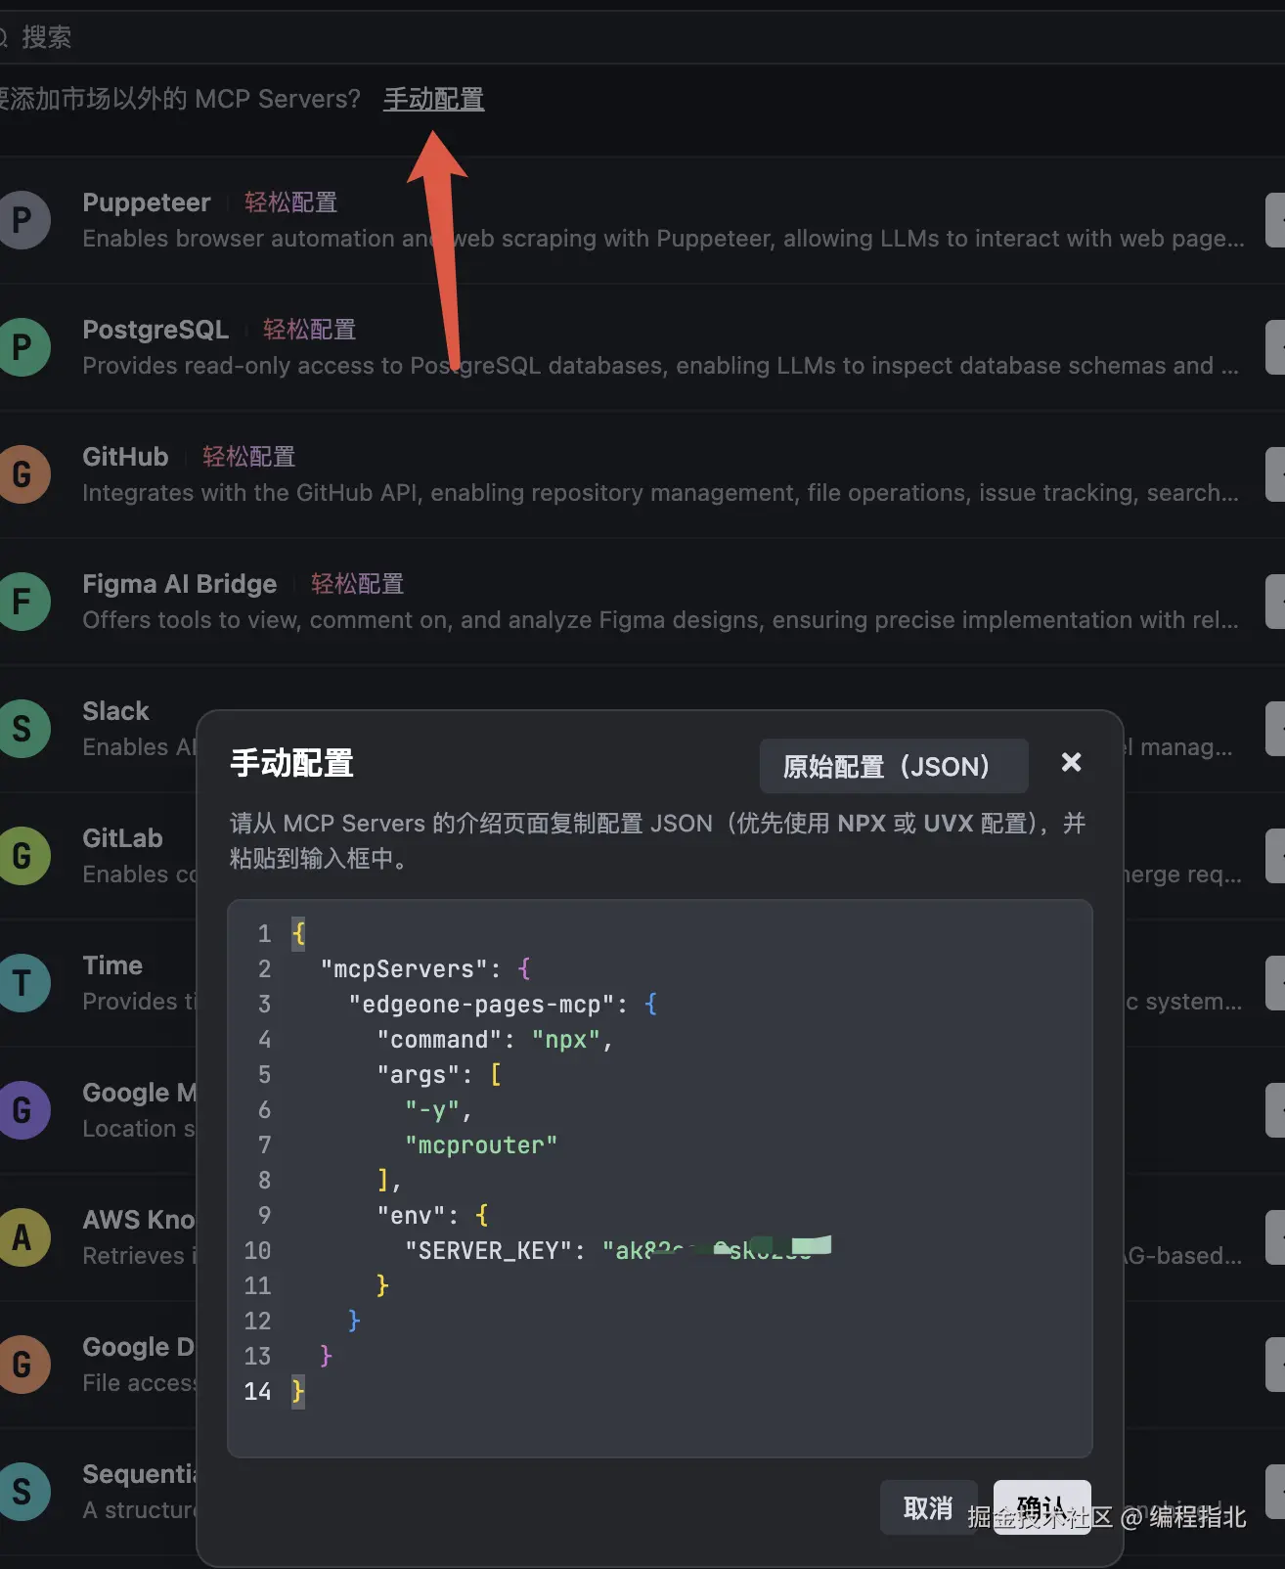Click the Google Maps purple avatar icon
1285x1569 pixels.
tap(22, 1110)
